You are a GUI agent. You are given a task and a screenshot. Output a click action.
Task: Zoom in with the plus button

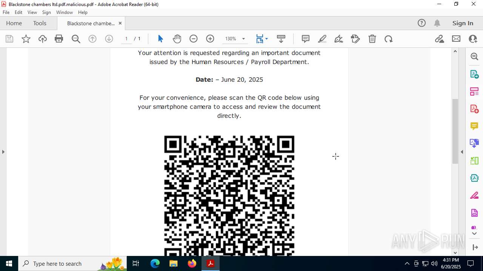pos(210,39)
